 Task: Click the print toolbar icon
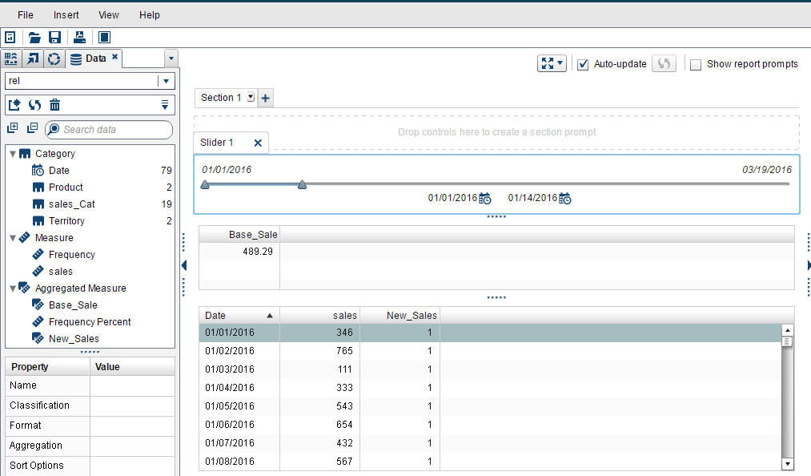point(79,38)
